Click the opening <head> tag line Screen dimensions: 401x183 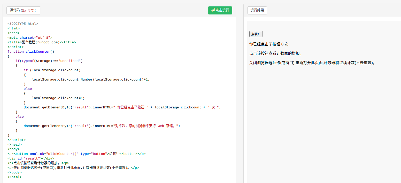coord(13,33)
